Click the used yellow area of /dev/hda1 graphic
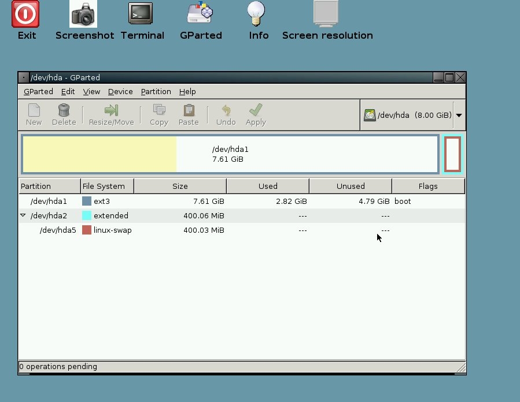 point(99,154)
